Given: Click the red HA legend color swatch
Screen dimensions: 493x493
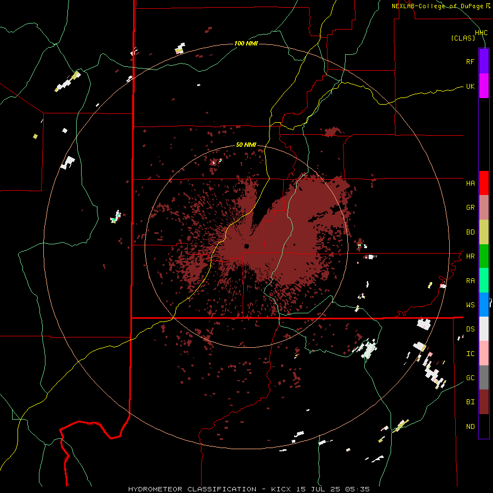Looking at the screenshot, I should (484, 183).
